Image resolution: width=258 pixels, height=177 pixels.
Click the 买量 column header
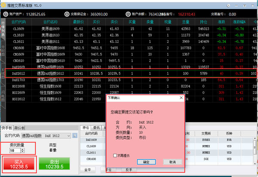[132, 22]
